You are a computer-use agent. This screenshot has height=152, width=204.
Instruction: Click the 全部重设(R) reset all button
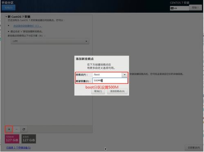194,148
